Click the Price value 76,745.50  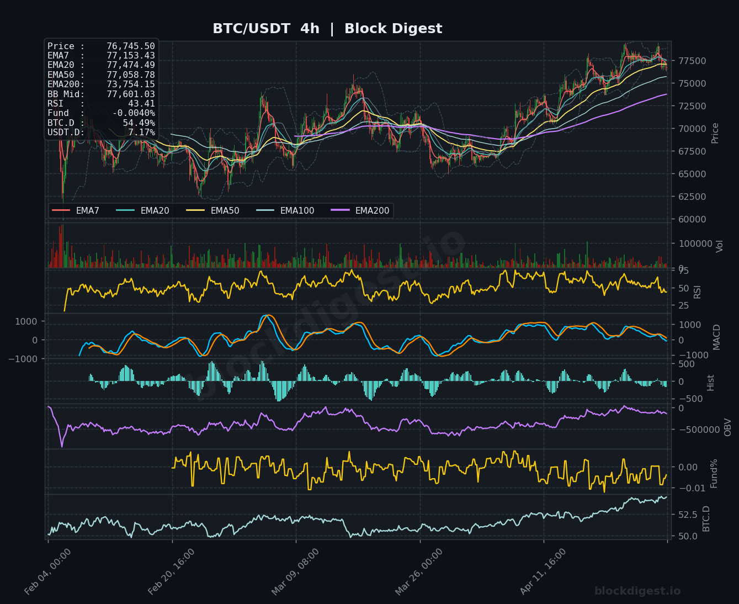[x=131, y=46]
